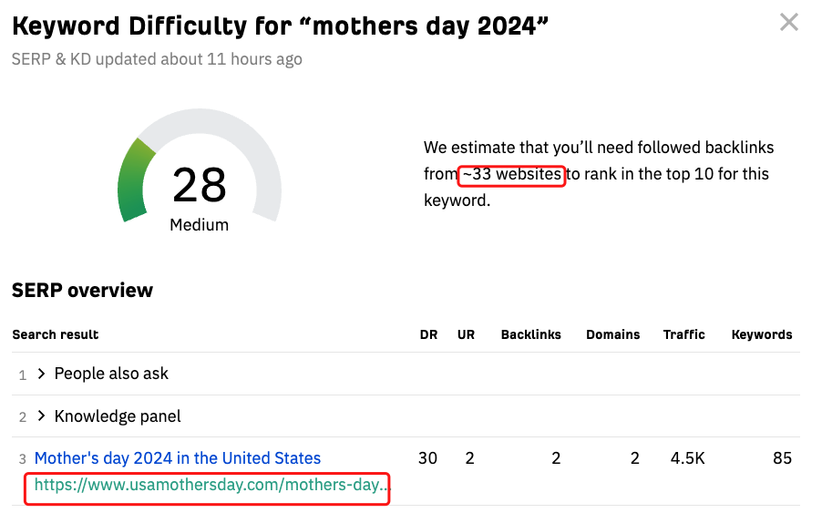Click the Backlinks column header
This screenshot has height=513, width=822.
pyautogui.click(x=530, y=334)
